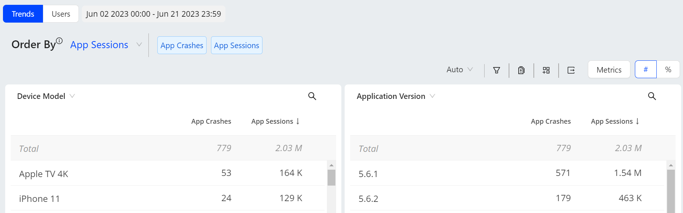The image size is (683, 213).
Task: Click the 571 crashes value
Action: (x=563, y=173)
